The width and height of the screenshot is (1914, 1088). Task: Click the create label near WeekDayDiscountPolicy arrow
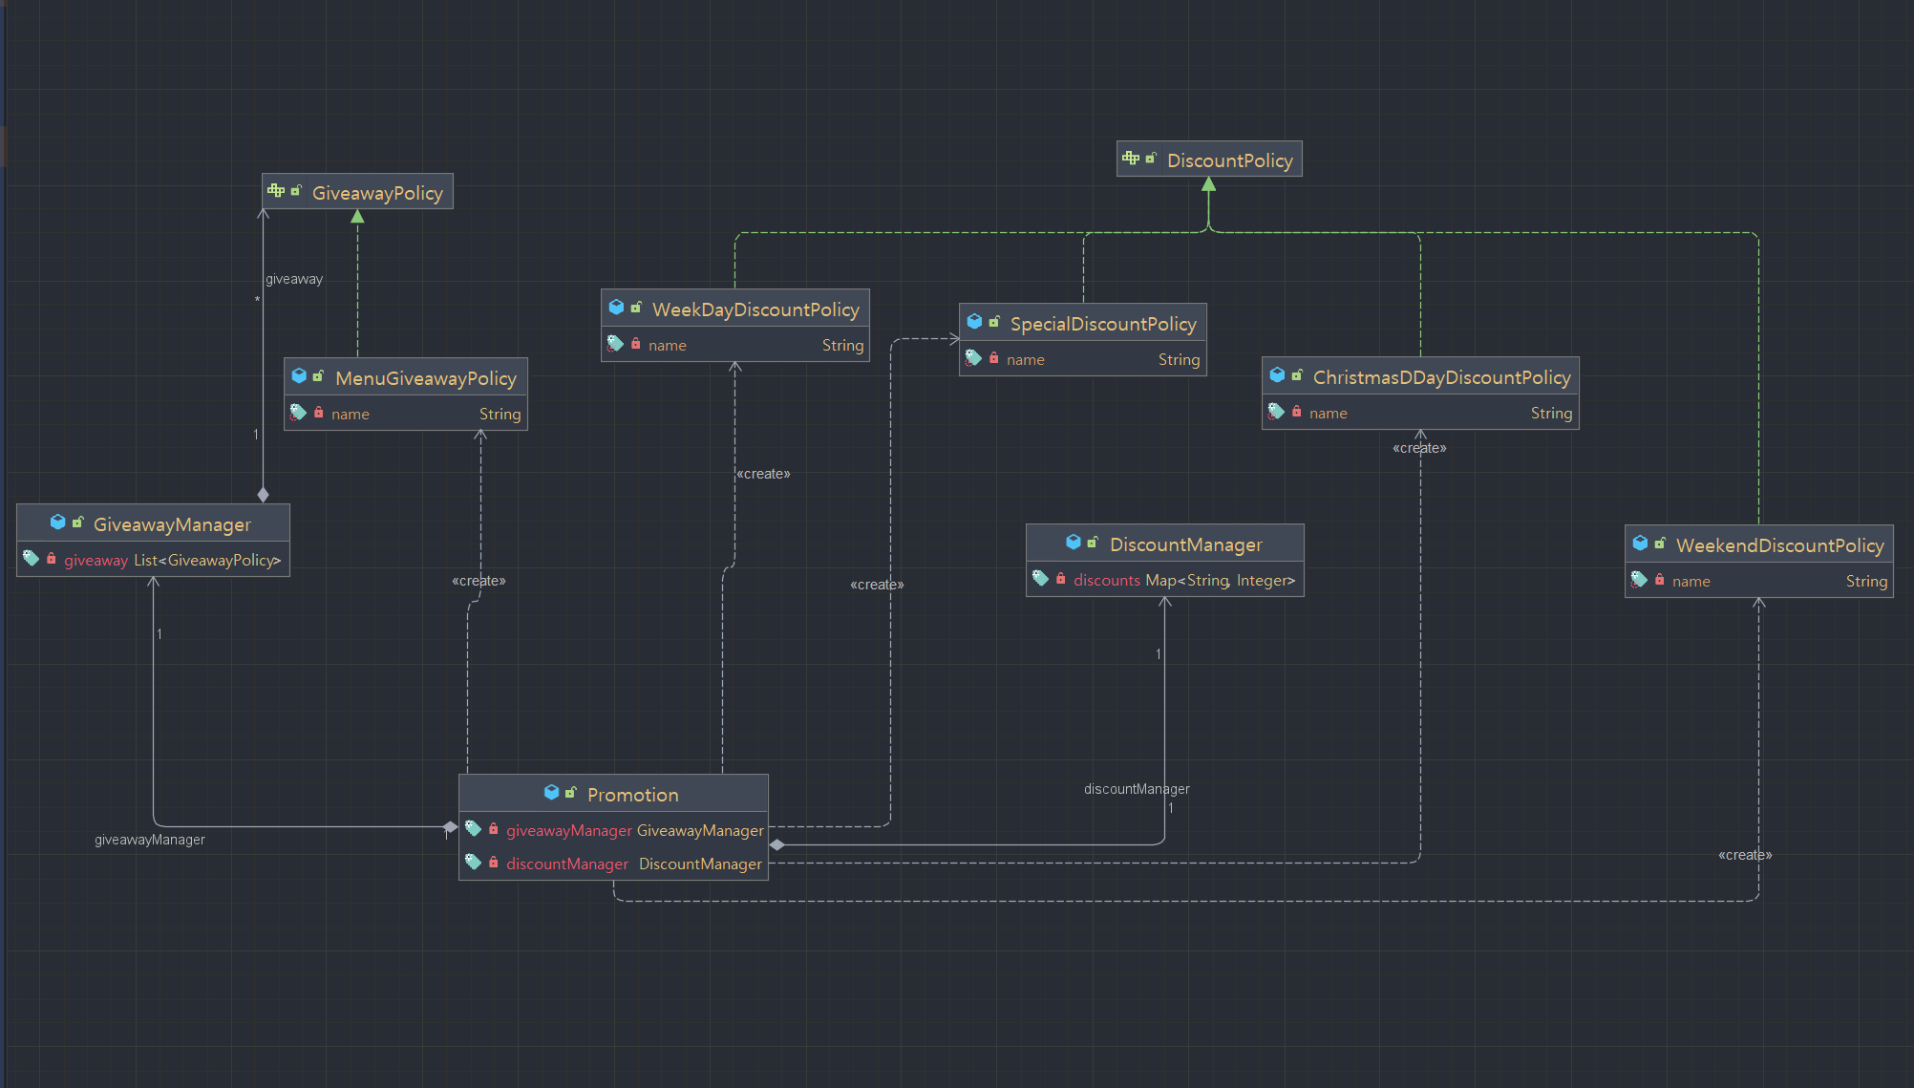point(763,474)
